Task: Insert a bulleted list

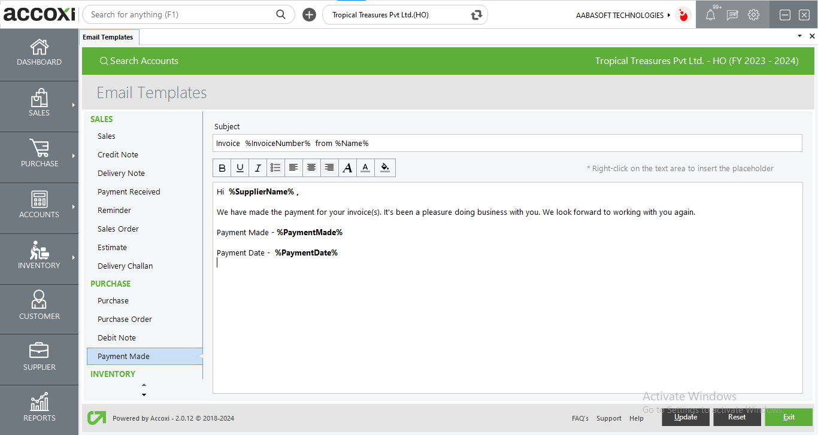Action: click(275, 168)
